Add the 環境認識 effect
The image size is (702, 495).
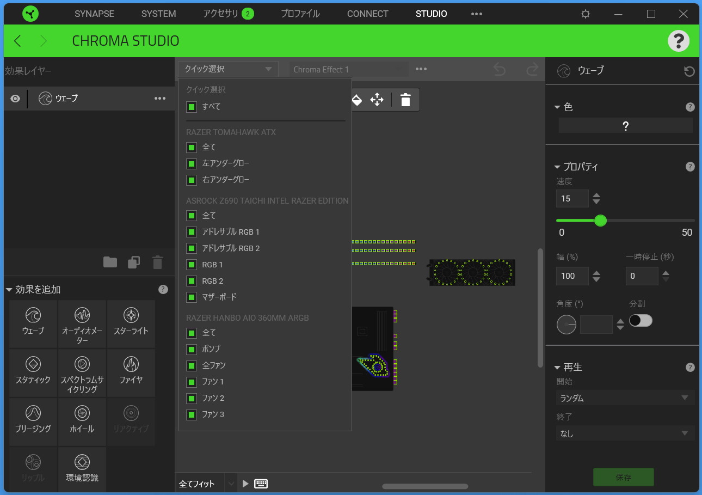[82, 469]
